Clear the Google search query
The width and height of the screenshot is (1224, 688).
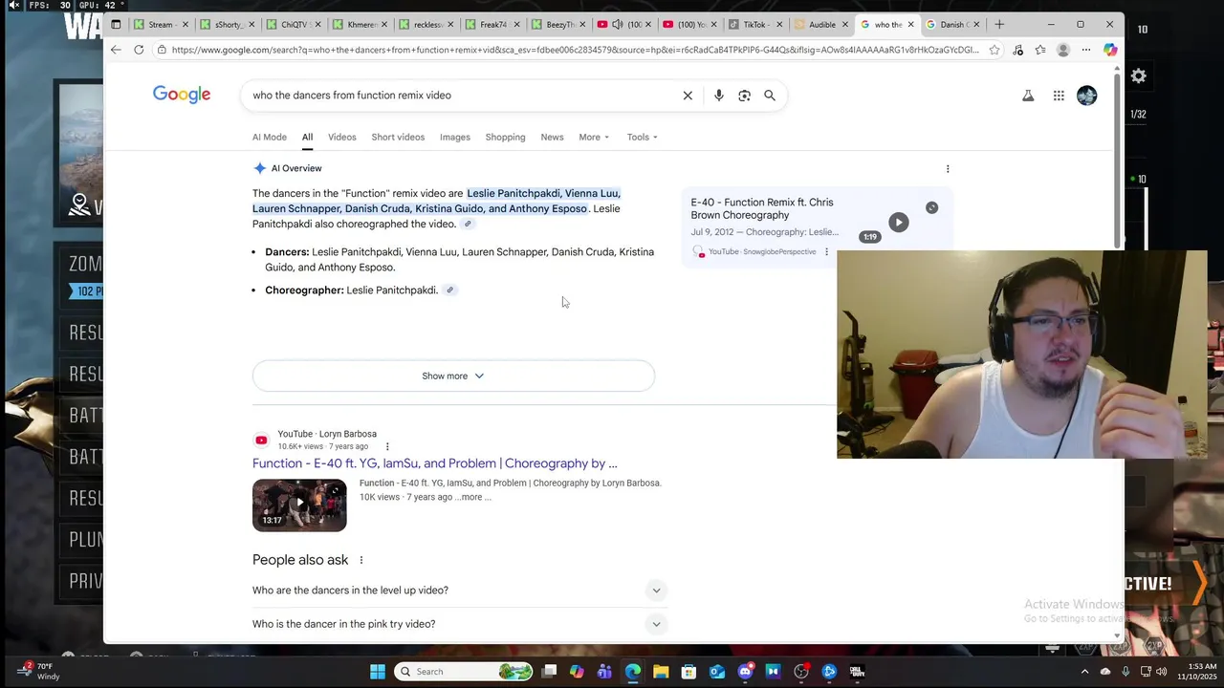click(688, 96)
